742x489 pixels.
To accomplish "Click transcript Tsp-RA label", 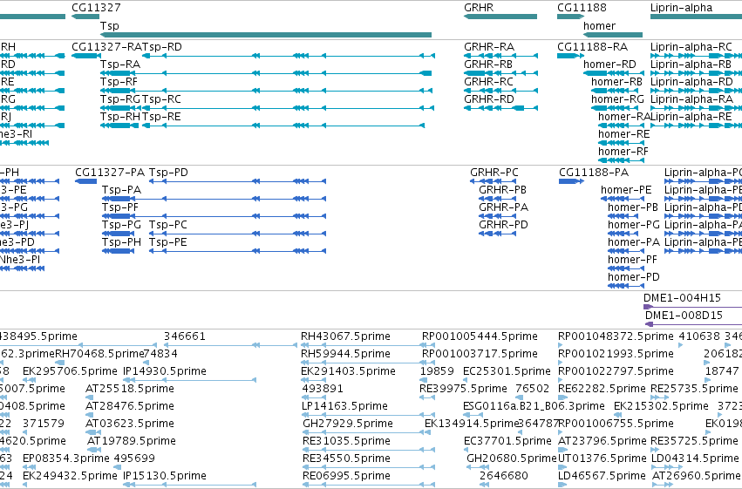I will pyautogui.click(x=120, y=65).
